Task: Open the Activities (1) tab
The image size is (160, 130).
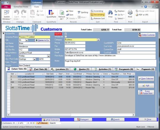Action: (103, 69)
